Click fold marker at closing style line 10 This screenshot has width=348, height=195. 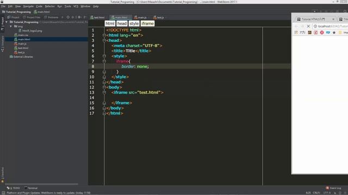(104, 77)
